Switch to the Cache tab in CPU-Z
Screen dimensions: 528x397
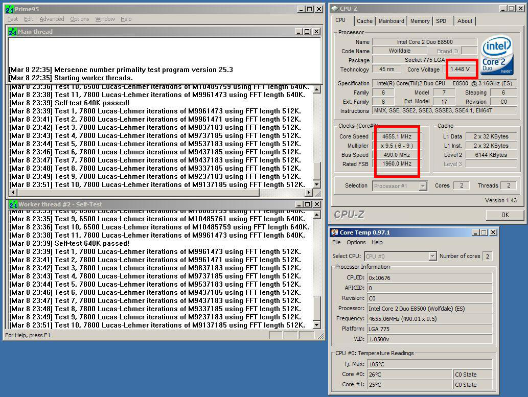364,21
